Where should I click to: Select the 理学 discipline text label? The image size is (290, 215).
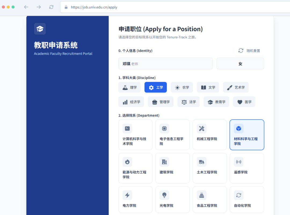pos(133,87)
